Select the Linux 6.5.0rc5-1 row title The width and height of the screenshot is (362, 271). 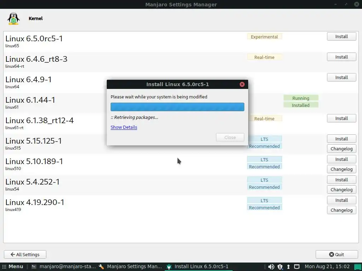(x=34, y=38)
